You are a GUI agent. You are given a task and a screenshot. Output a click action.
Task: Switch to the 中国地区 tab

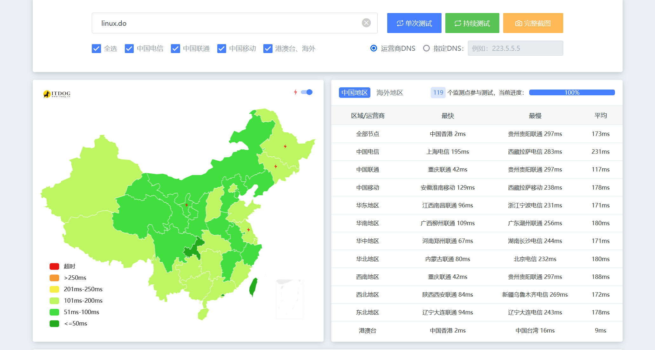pos(355,92)
